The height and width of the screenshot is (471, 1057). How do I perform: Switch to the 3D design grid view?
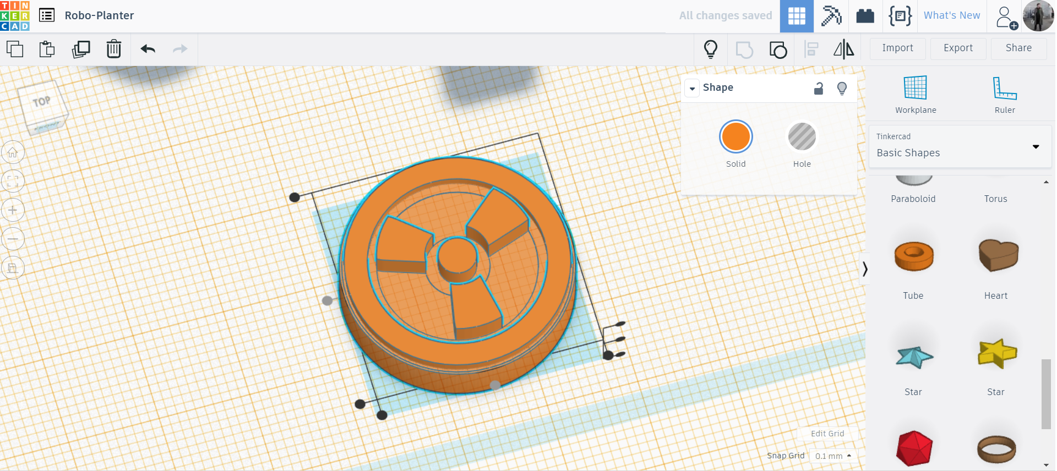pos(797,16)
